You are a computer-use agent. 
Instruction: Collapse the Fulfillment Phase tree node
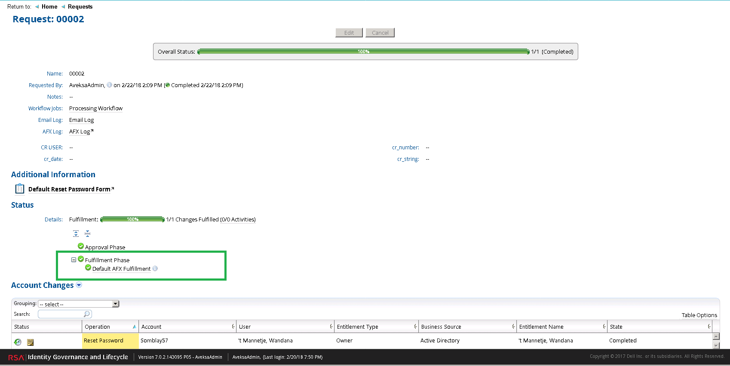tap(74, 260)
